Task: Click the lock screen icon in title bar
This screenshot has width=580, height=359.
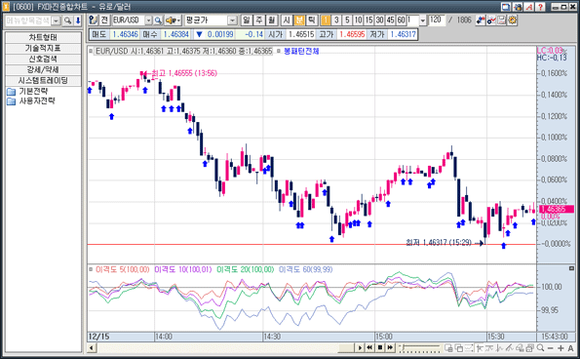Action: click(518, 7)
